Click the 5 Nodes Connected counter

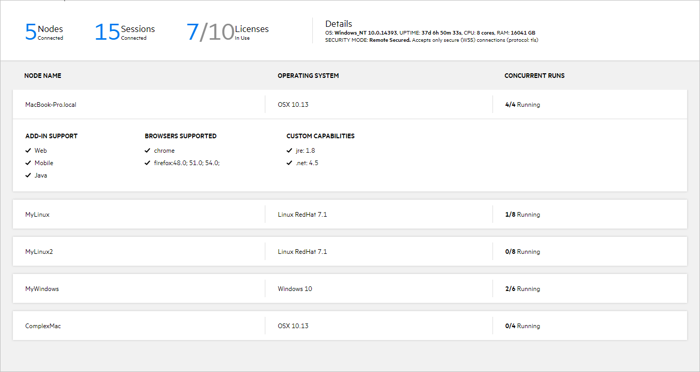(44, 32)
